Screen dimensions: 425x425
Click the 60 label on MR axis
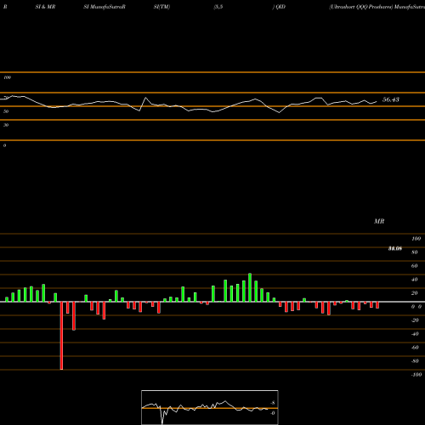click(x=415, y=266)
